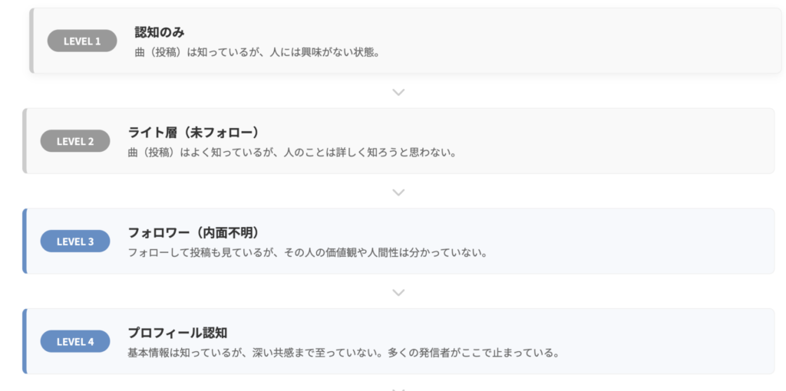786x391 pixels.
Task: Click blue left accent bar of LEVEL 3 card
Action: click(x=25, y=242)
